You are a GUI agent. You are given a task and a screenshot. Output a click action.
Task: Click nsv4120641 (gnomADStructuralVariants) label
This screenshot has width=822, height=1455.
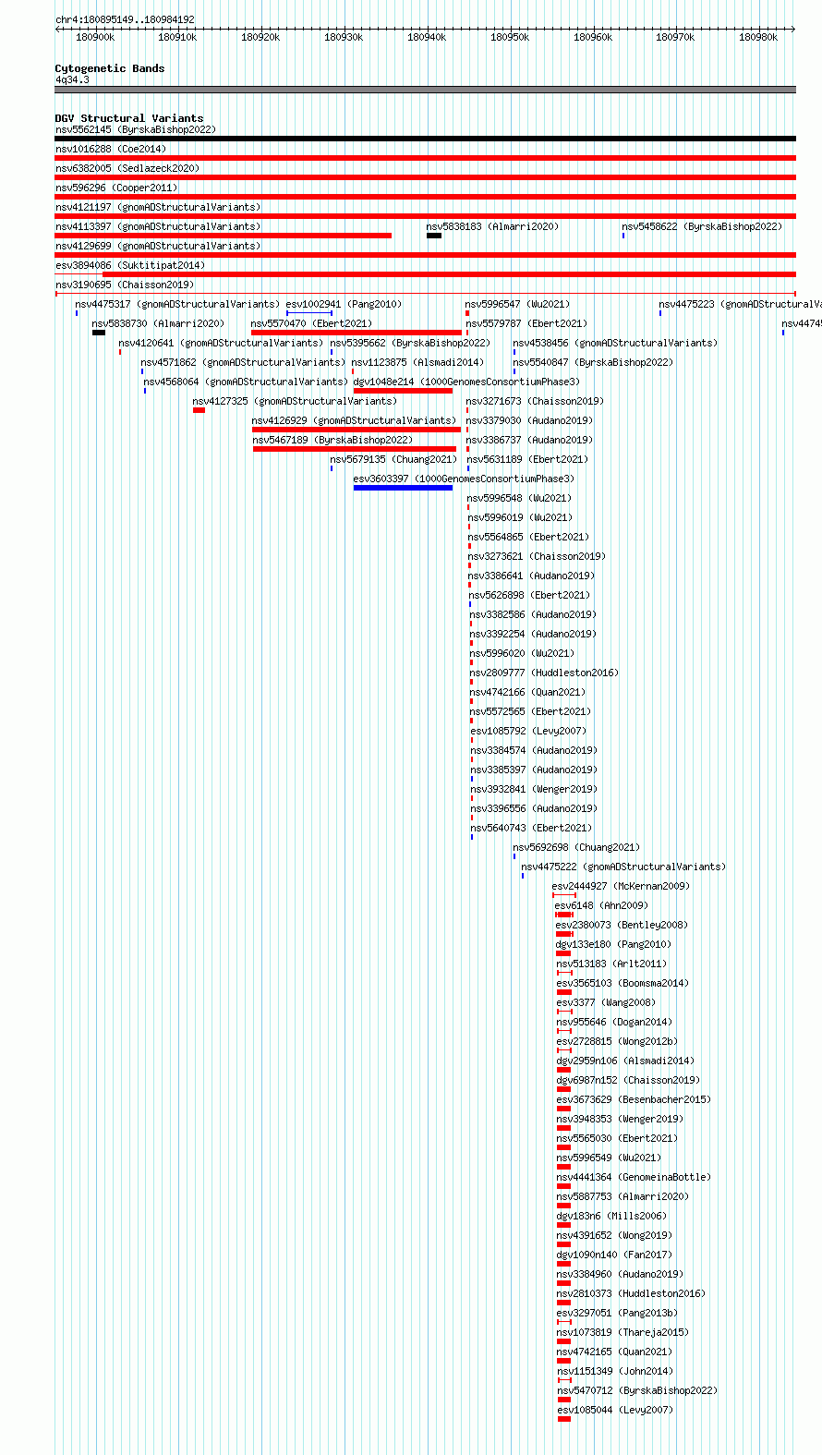tap(221, 344)
